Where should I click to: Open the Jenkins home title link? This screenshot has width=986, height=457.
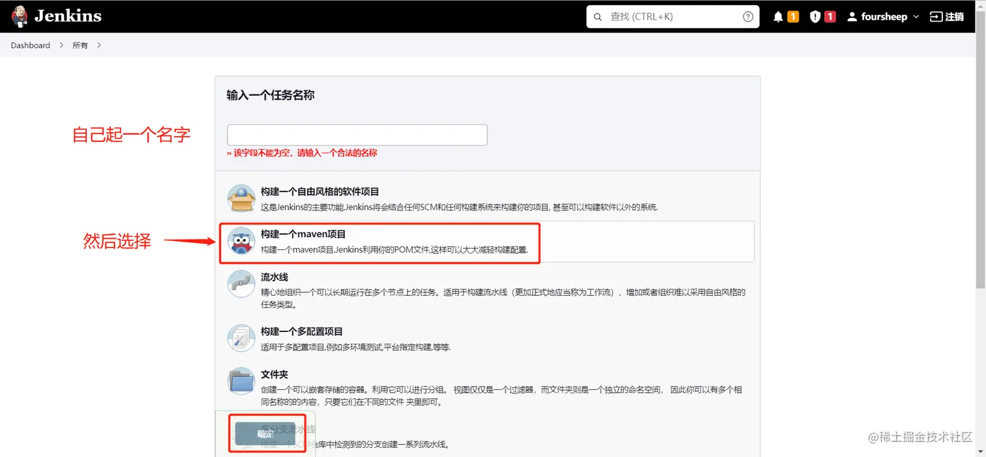pos(68,16)
